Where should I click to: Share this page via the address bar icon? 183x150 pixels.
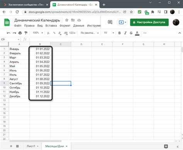(x=125, y=12)
